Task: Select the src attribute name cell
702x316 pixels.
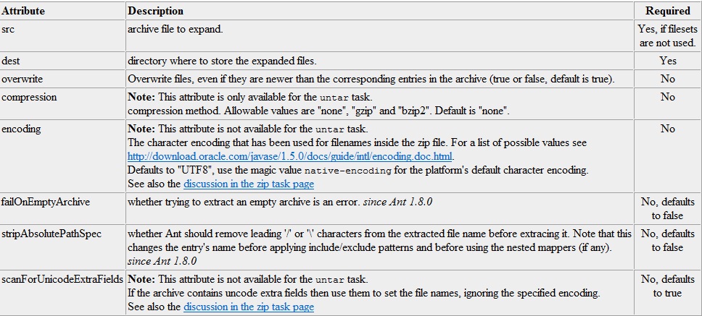Action: [x=62, y=36]
